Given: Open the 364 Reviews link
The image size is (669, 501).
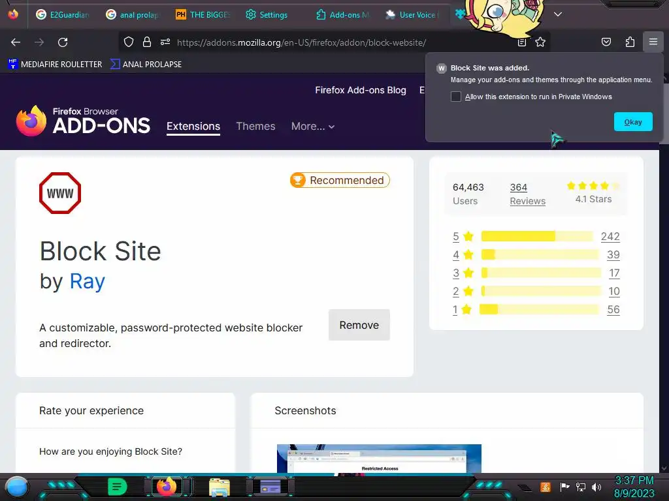Looking at the screenshot, I should (527, 194).
